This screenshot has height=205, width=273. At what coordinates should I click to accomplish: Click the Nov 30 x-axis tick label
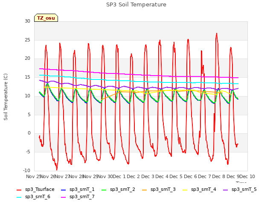pyautogui.click(x=105, y=176)
